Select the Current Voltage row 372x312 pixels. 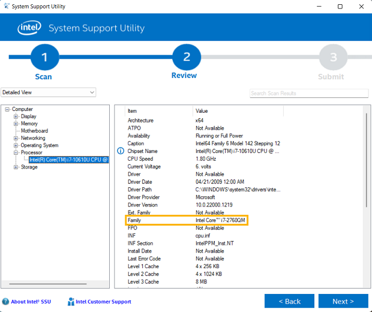pyautogui.click(x=204, y=167)
